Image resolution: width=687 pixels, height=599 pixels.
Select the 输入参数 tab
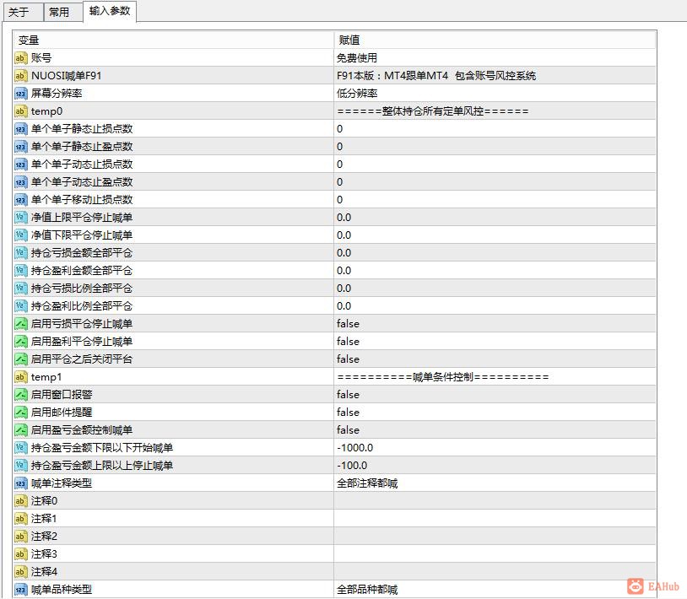110,11
